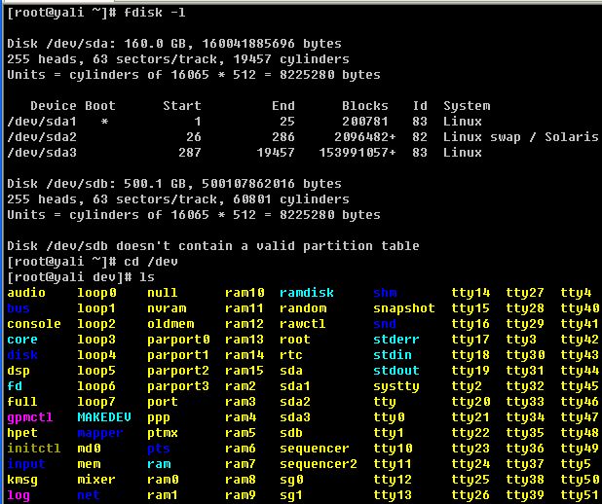
Task: Click the "snapshot" device entry
Action: pos(403,308)
